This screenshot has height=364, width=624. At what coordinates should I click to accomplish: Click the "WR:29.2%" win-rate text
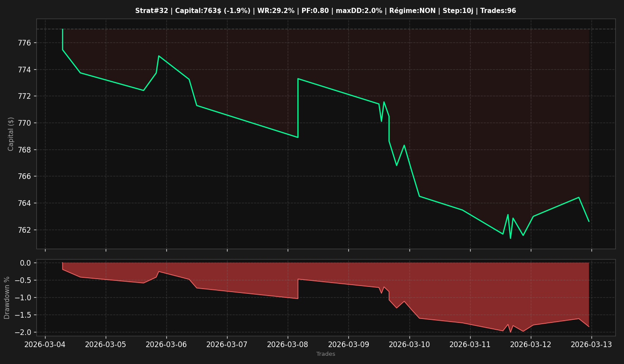pos(276,11)
